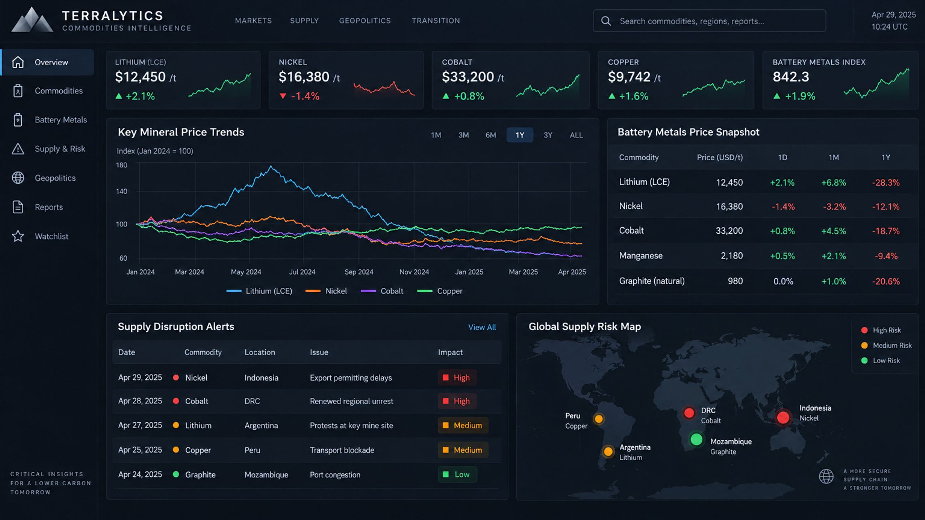Screen dimensions: 925x520
Task: Click Nickel's red down-arrow indicator
Action: (283, 96)
